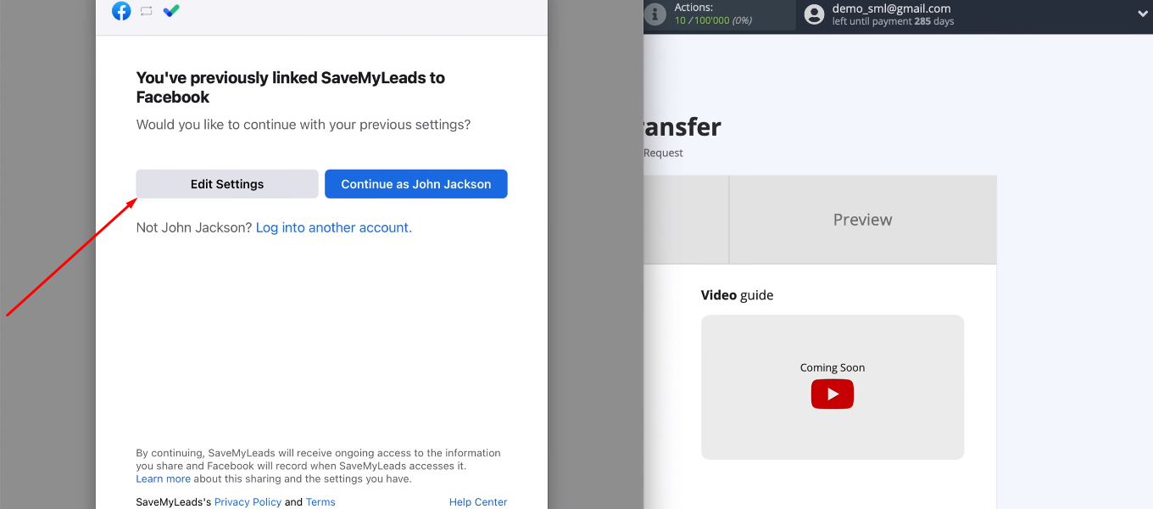Click the sync arrows icon between logos
Screen dimensions: 1153x509
point(147,11)
